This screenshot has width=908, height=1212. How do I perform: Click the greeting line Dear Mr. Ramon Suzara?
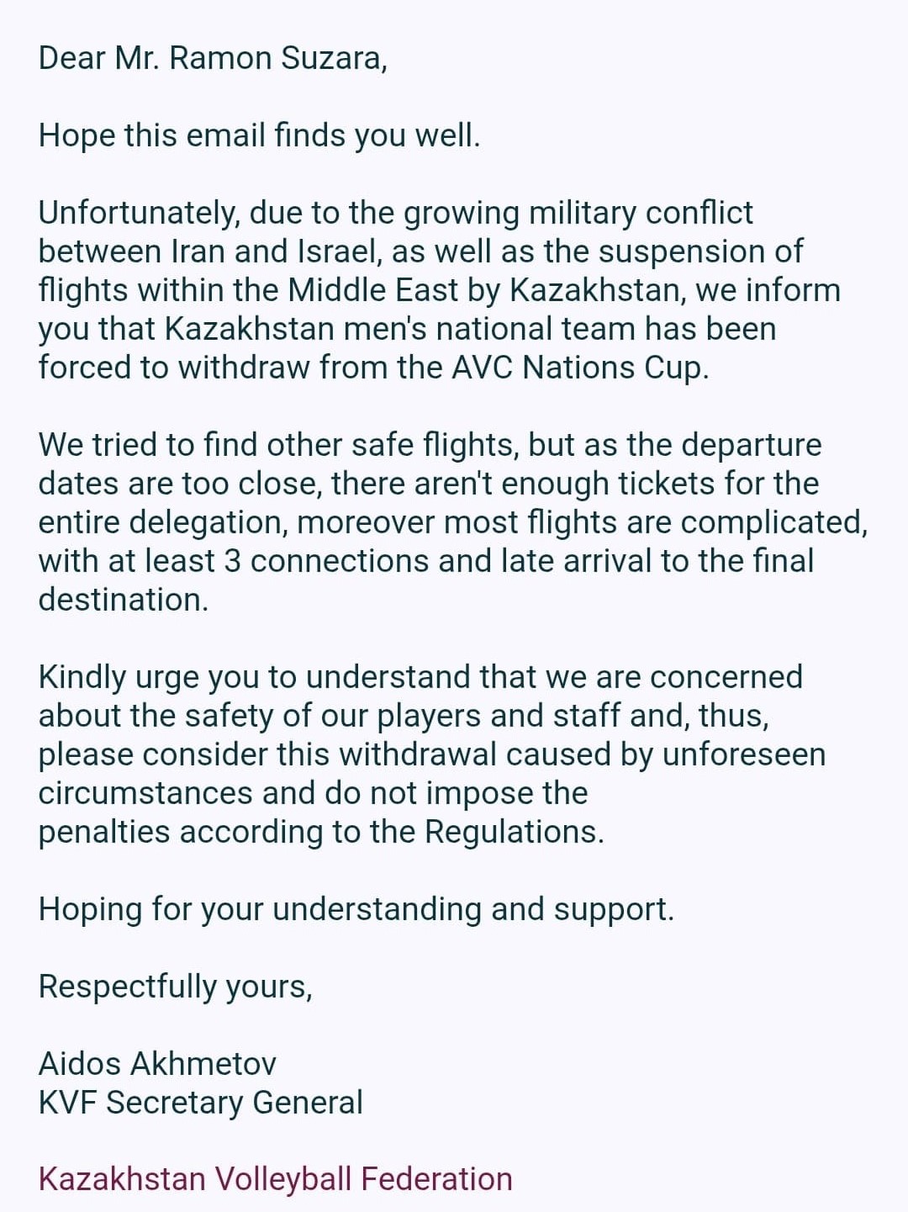point(213,58)
